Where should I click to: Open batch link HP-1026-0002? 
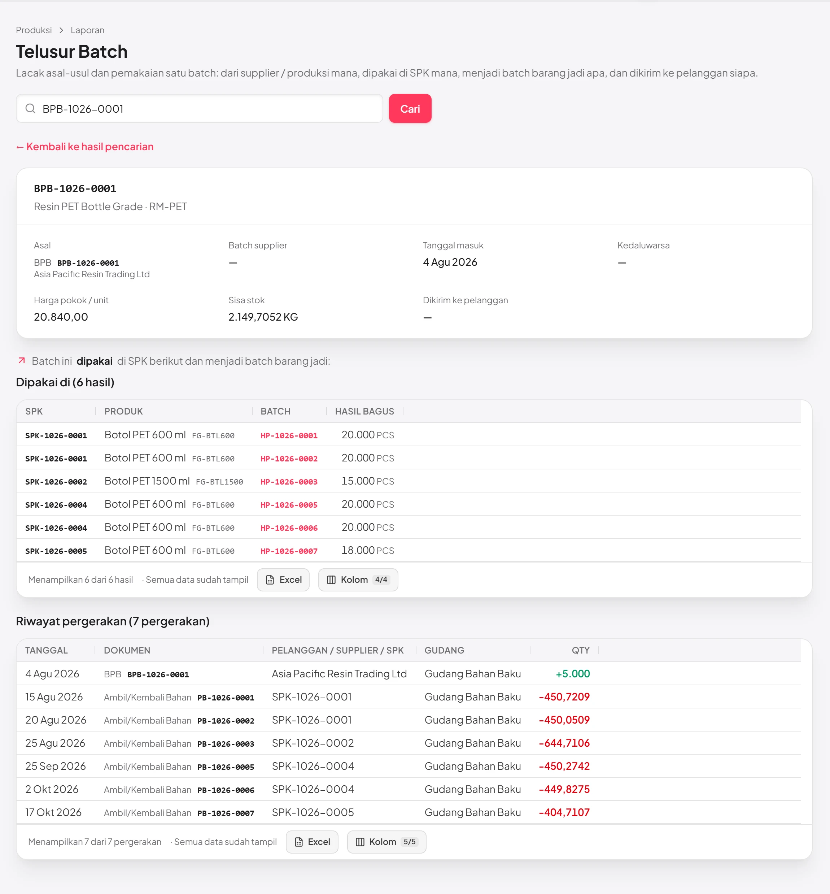289,459
